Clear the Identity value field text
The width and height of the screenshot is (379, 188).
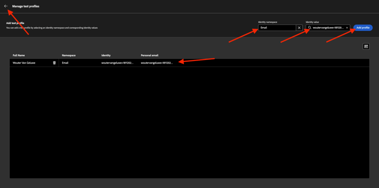(347, 28)
